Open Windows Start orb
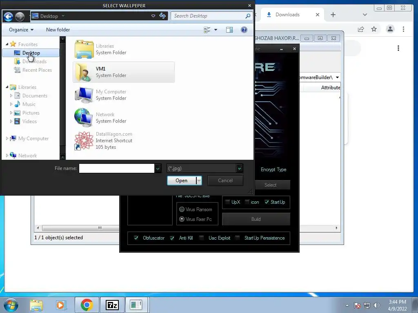Image resolution: width=418 pixels, height=313 pixels. [11, 305]
